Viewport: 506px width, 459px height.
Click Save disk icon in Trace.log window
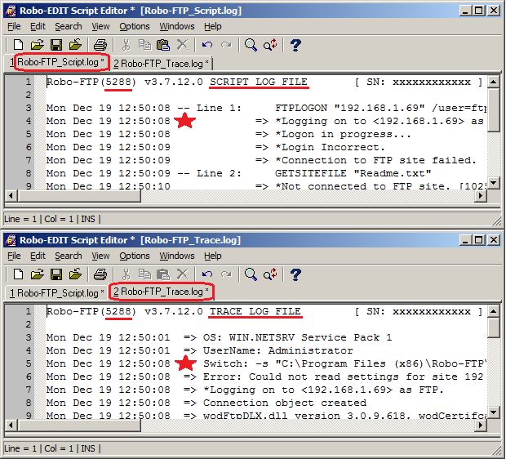pyautogui.click(x=56, y=274)
